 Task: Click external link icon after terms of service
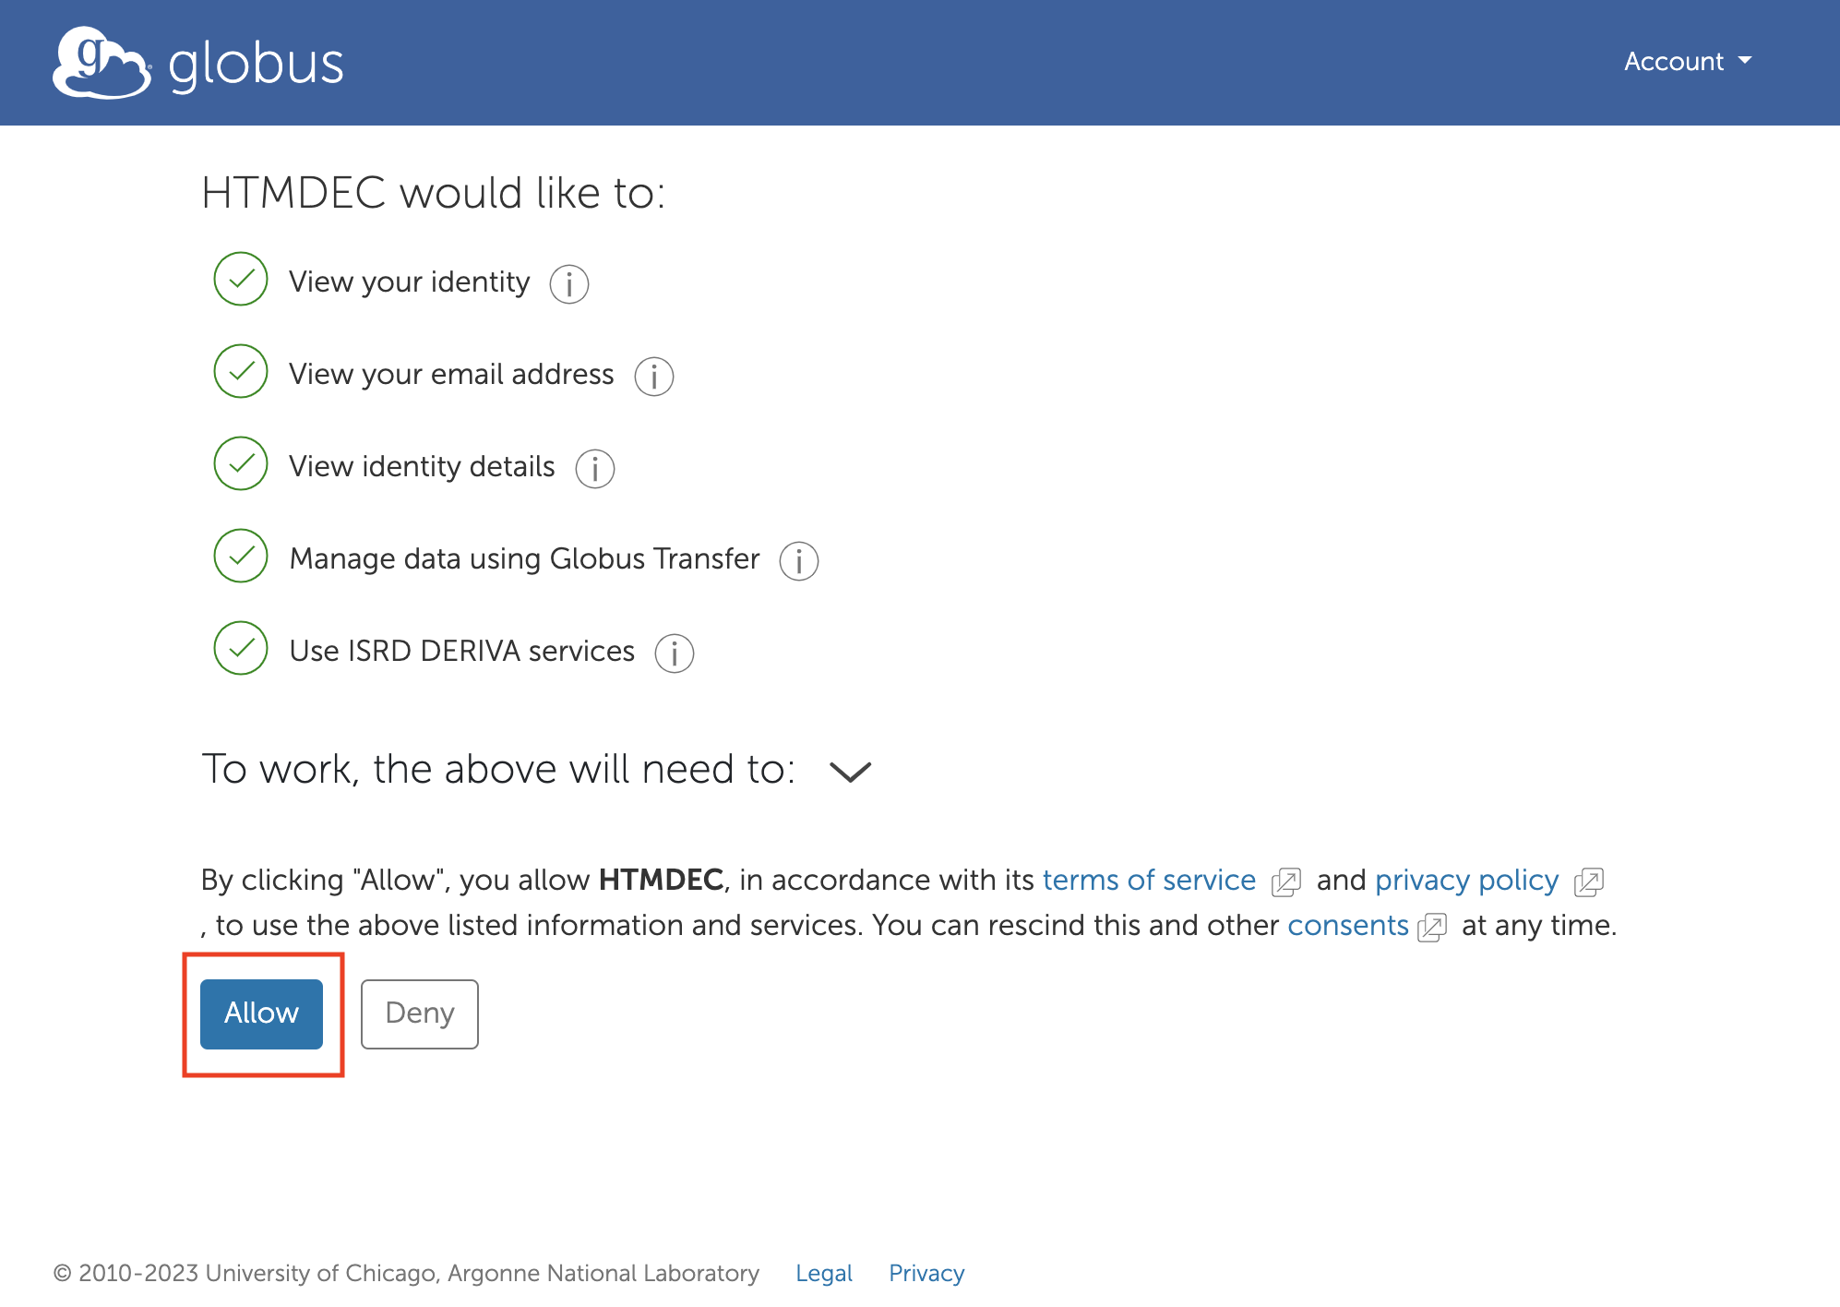(1286, 881)
